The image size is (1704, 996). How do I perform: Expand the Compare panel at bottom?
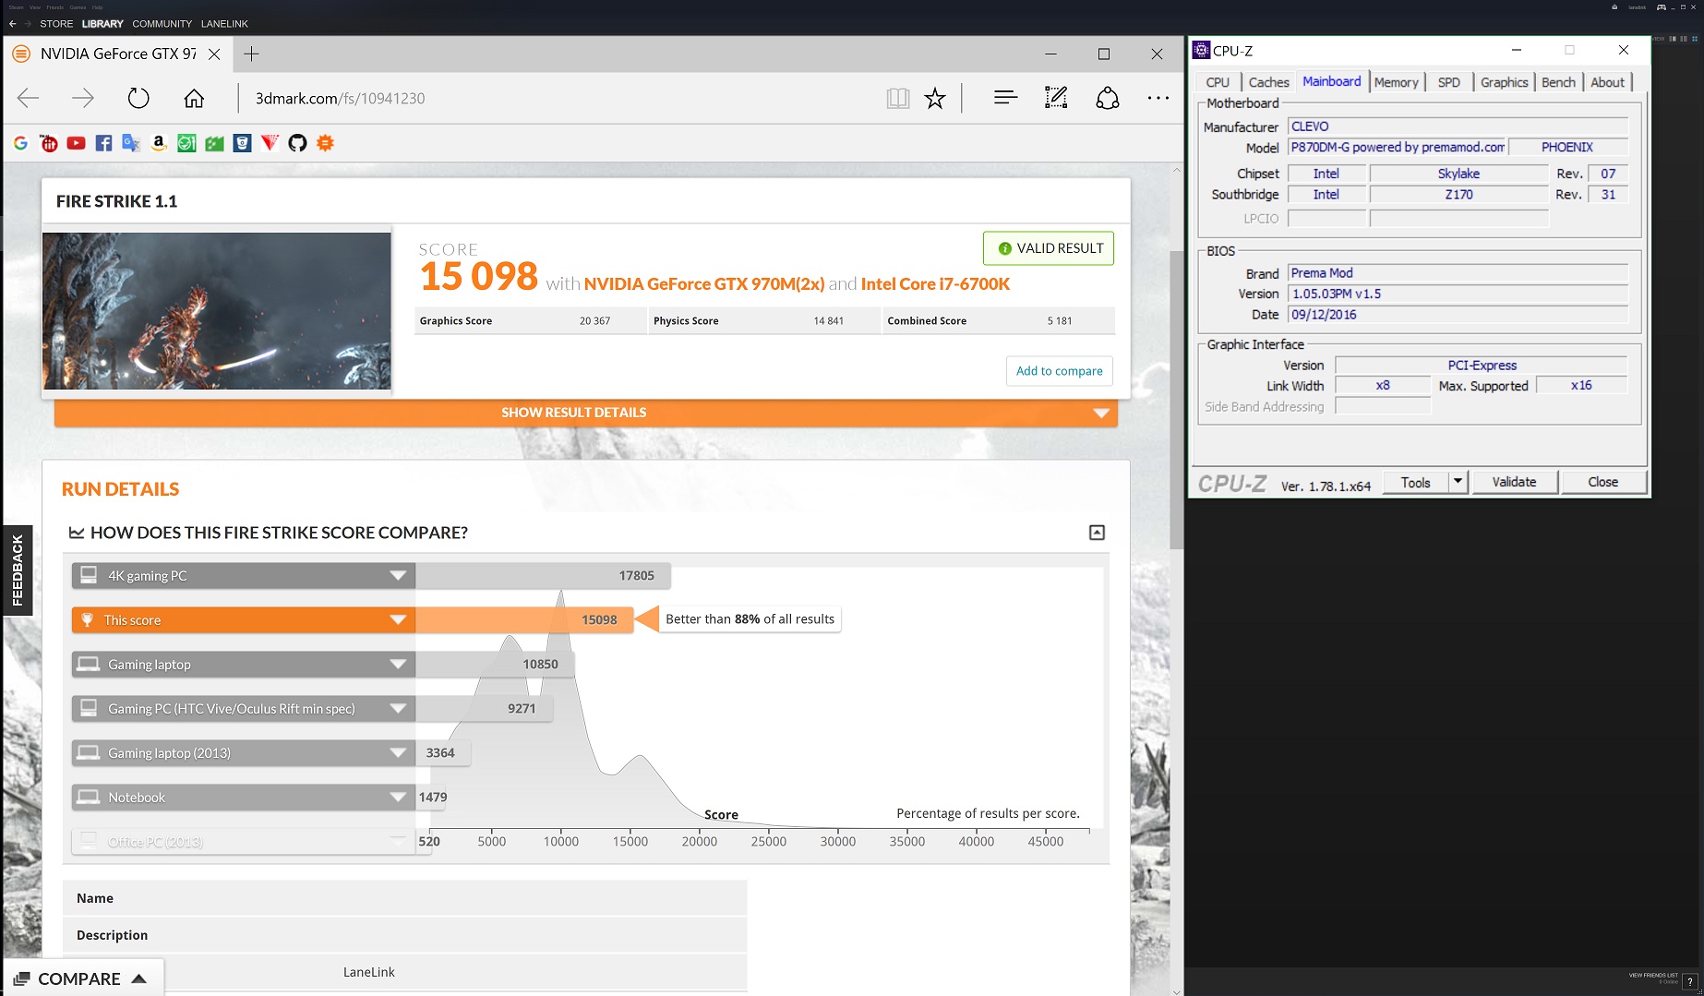[83, 978]
